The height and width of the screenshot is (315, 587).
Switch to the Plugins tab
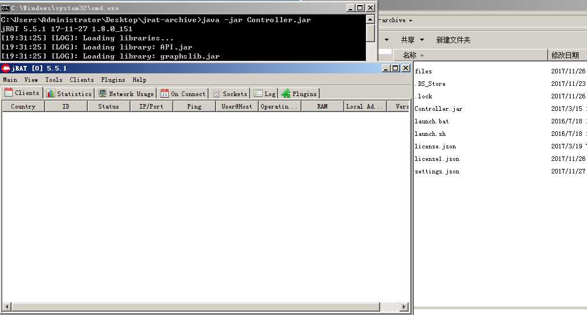[299, 93]
